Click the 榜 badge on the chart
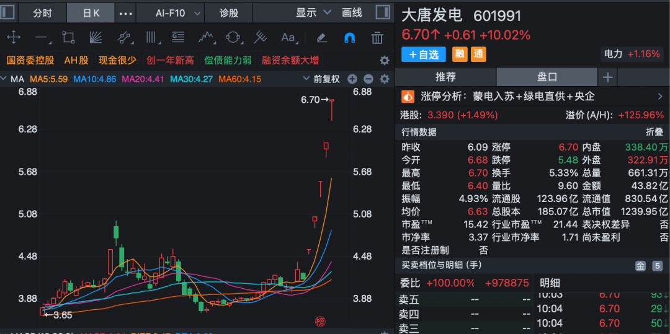 319,321
